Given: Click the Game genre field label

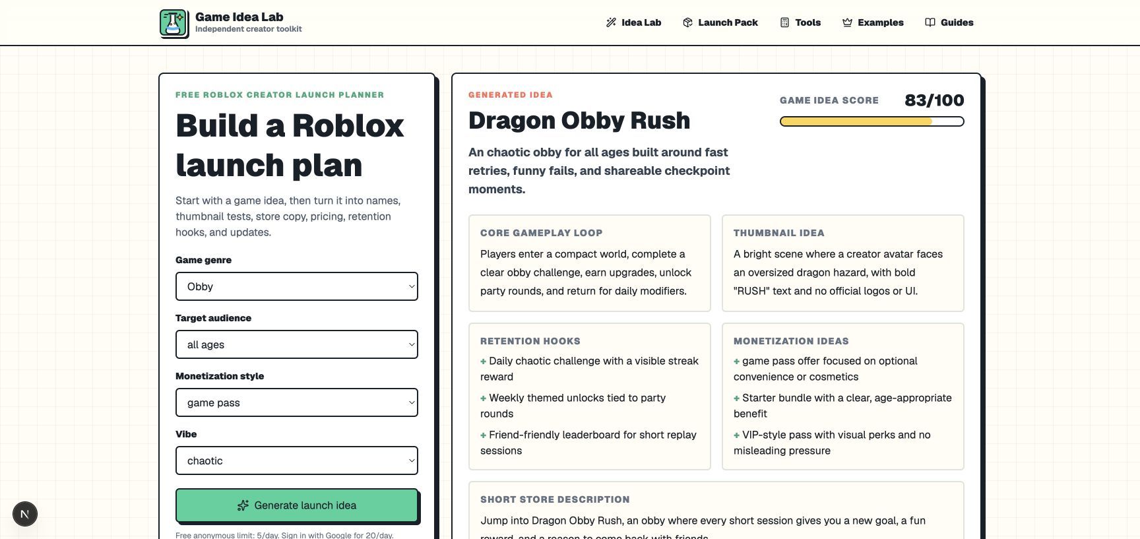Looking at the screenshot, I should click(x=203, y=260).
